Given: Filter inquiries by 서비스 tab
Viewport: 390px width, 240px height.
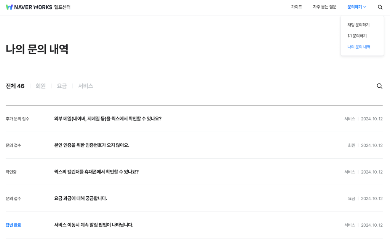Looking at the screenshot, I should click(x=86, y=86).
